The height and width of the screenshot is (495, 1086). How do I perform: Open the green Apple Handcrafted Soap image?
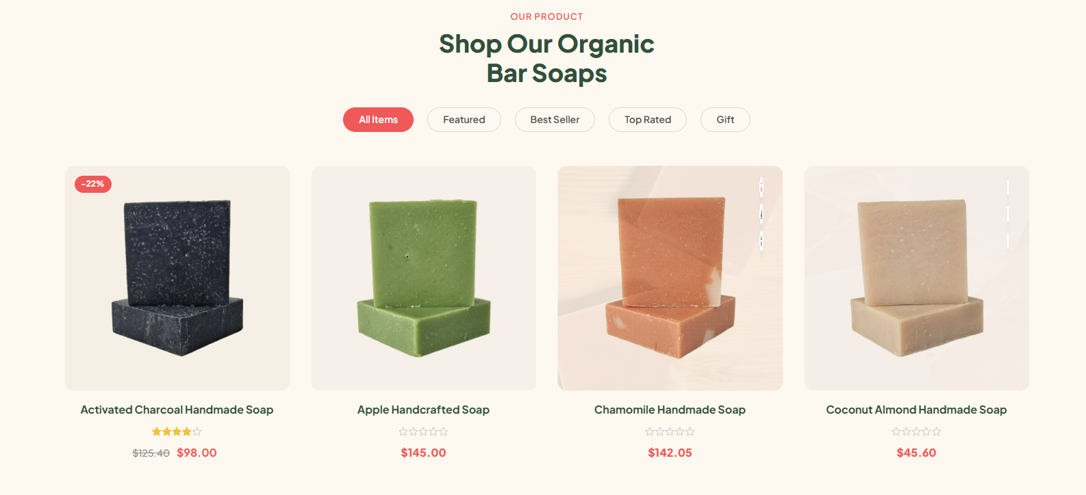coord(424,278)
